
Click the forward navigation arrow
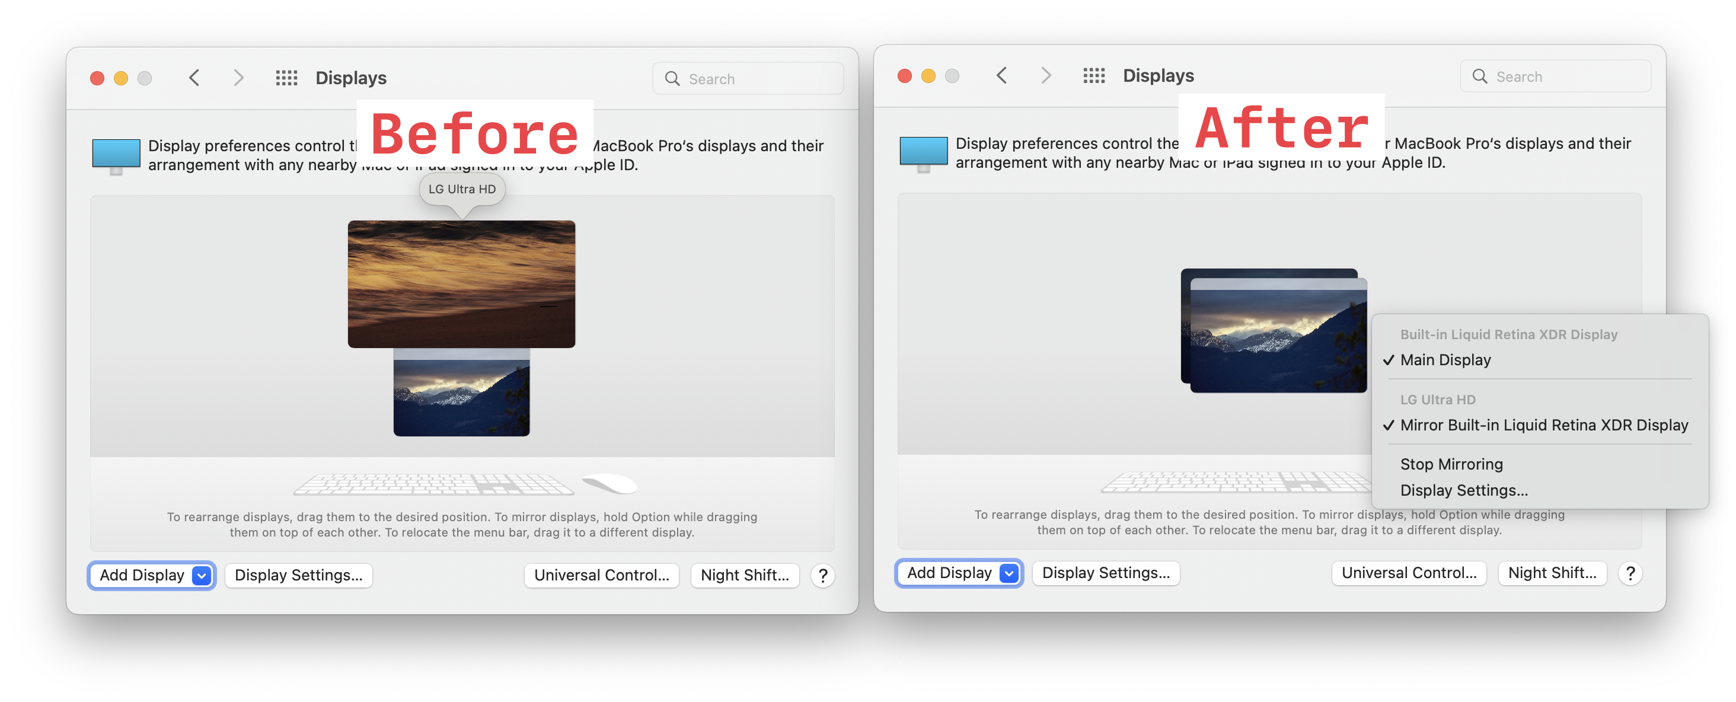pos(238,78)
